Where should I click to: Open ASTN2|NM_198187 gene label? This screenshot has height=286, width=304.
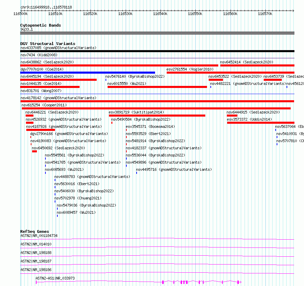pyautogui.click(x=36, y=261)
